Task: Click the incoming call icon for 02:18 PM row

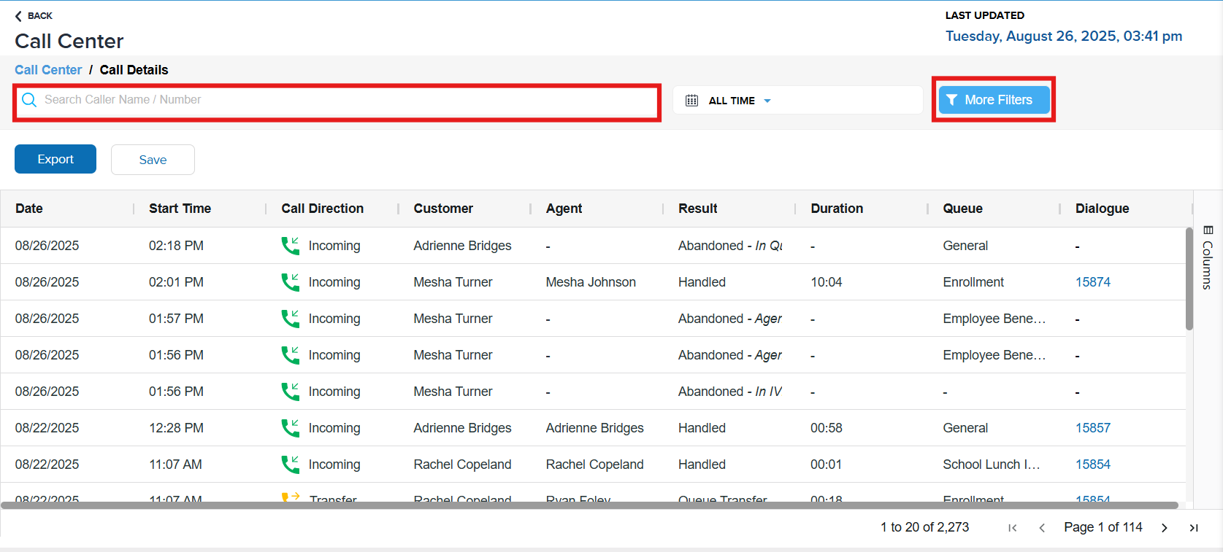Action: point(290,246)
